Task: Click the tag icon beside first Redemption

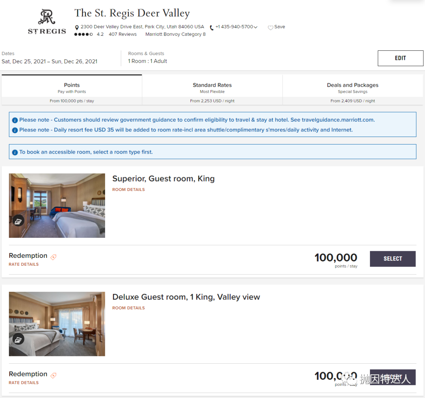Action: point(54,257)
